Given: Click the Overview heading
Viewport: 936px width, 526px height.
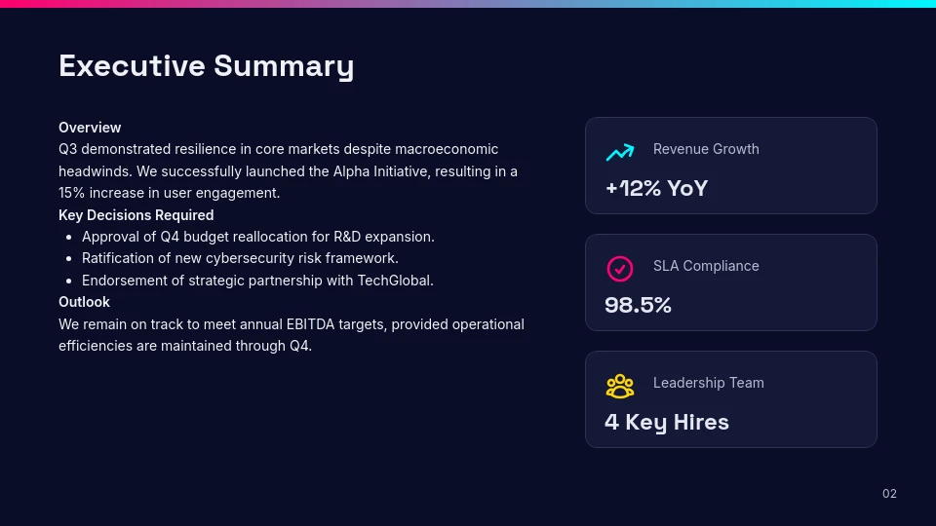Looking at the screenshot, I should click(90, 128).
